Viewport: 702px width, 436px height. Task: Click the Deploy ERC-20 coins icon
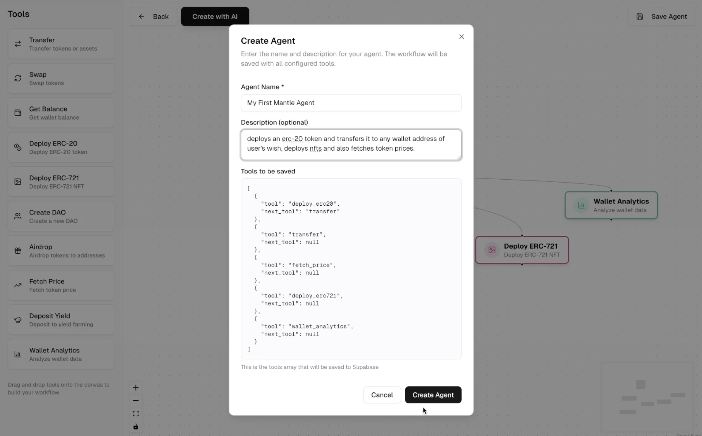[18, 147]
